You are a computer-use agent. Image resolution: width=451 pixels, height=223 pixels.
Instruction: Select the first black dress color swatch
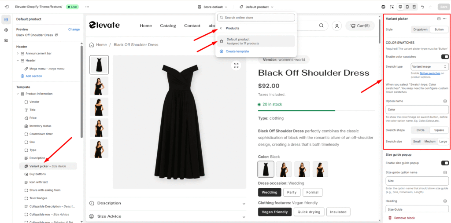(266, 169)
